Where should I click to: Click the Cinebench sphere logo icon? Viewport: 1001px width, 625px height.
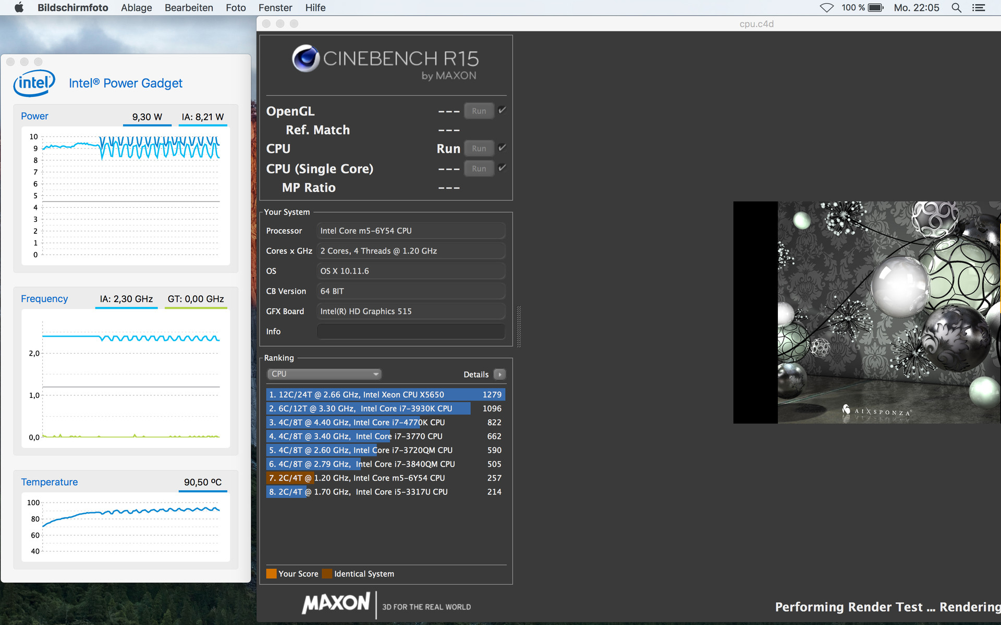coord(306,58)
